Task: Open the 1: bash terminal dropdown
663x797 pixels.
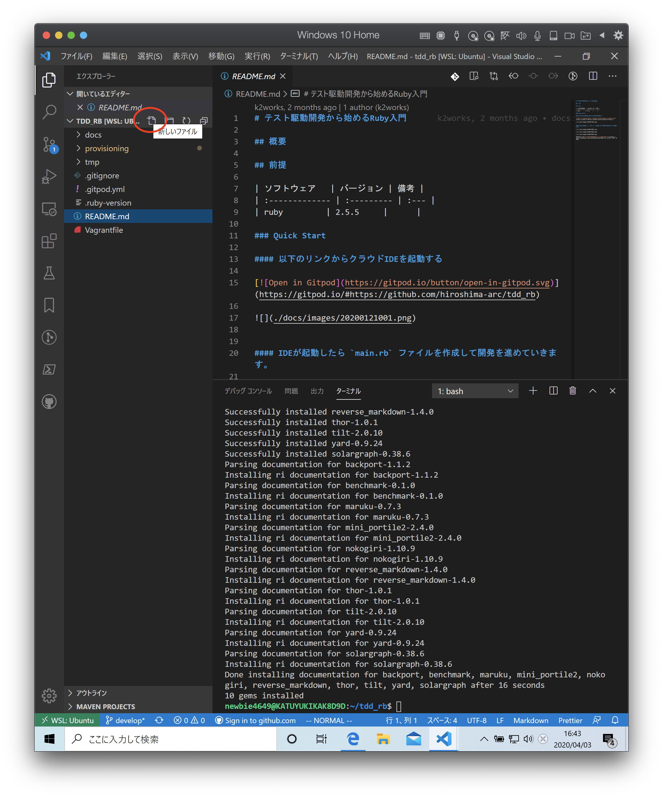Action: 475,391
